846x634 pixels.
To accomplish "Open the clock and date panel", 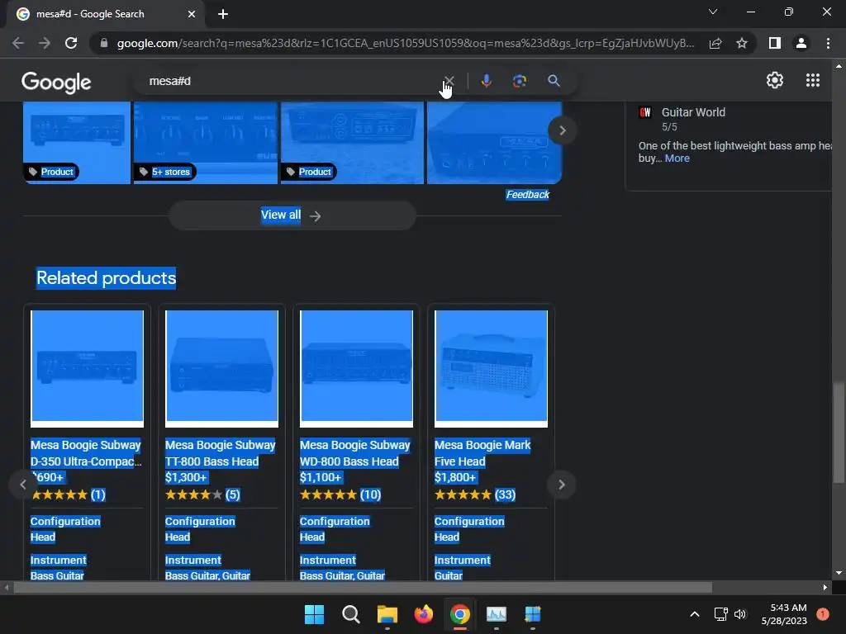I will (x=784, y=614).
